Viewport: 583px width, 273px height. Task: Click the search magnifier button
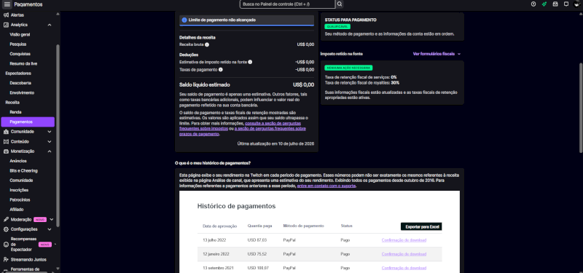click(340, 4)
